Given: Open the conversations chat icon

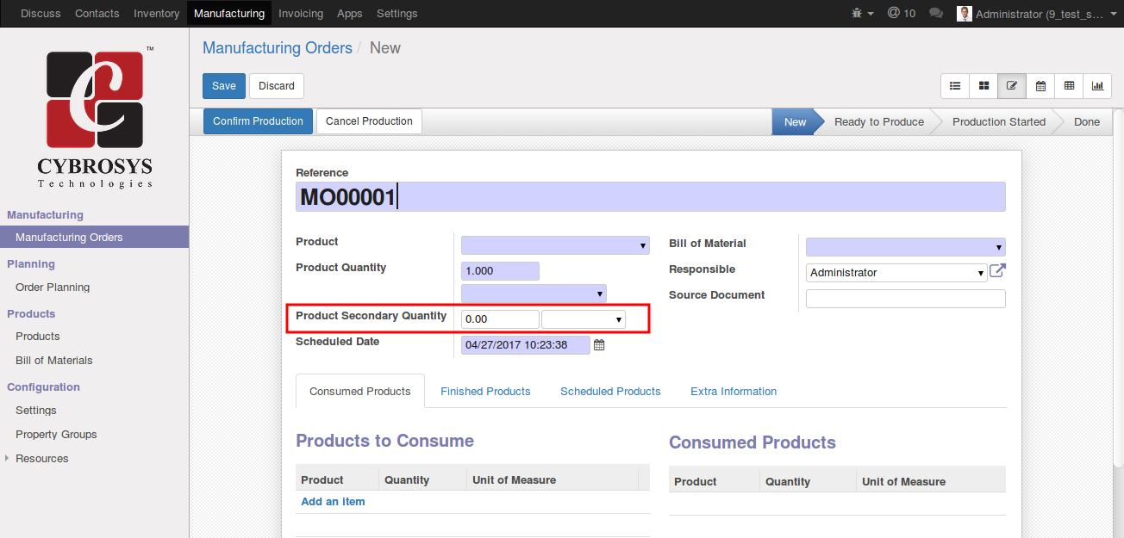Looking at the screenshot, I should (x=936, y=14).
